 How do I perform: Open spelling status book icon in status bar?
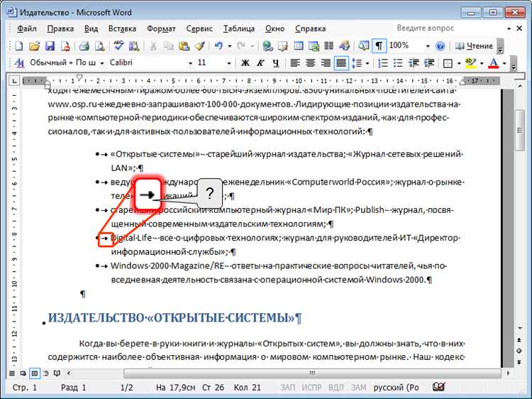pyautogui.click(x=438, y=387)
